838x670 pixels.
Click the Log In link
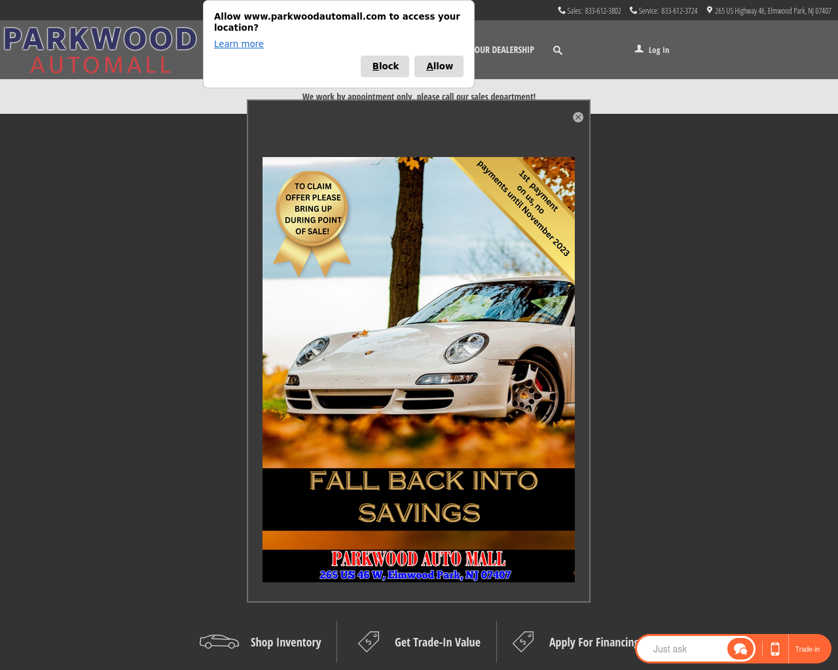(x=659, y=50)
